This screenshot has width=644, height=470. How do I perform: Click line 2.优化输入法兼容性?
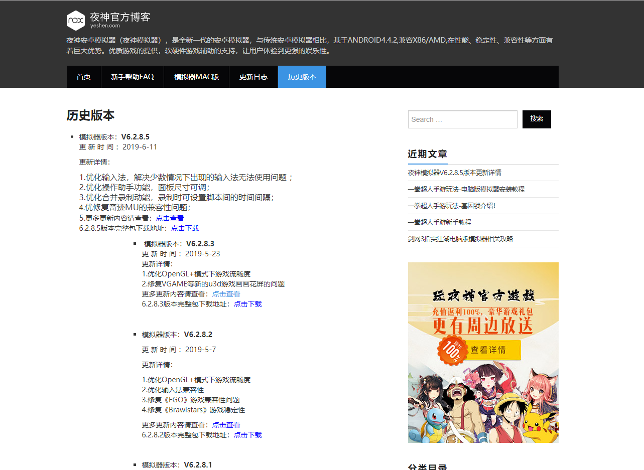(173, 390)
